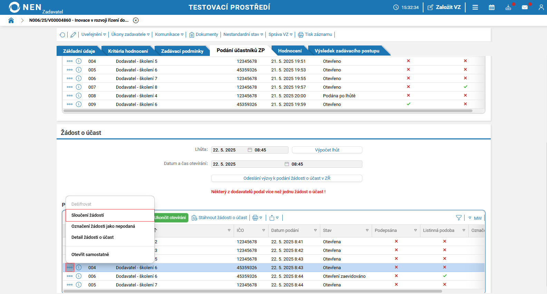Switch to the Kritéria hodnocení tab
Viewport: 547px width, 294px height.
pos(128,51)
